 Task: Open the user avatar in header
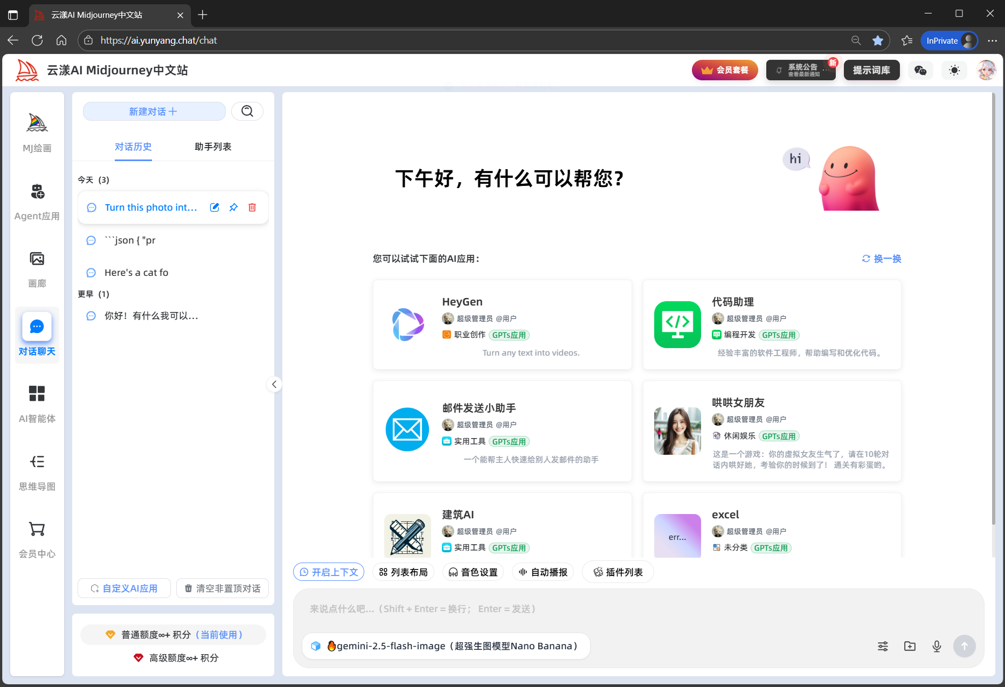987,70
